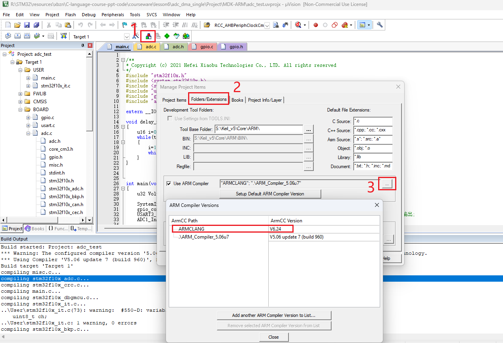This screenshot has height=343, width=503.
Task: Open the Configuration wrench icon
Action: [379, 25]
